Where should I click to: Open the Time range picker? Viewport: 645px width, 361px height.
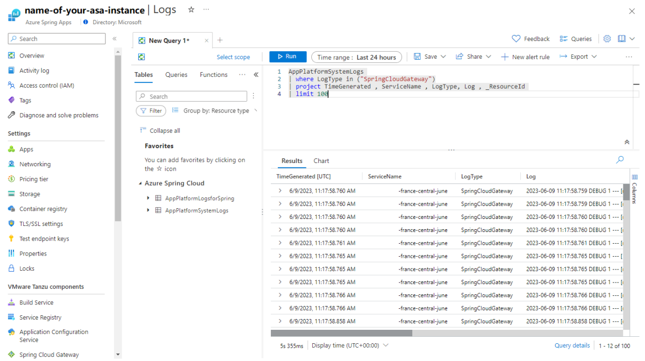point(357,57)
